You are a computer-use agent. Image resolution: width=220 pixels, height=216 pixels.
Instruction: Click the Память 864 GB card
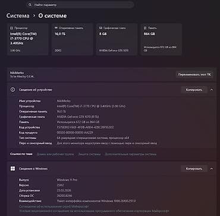(161, 39)
